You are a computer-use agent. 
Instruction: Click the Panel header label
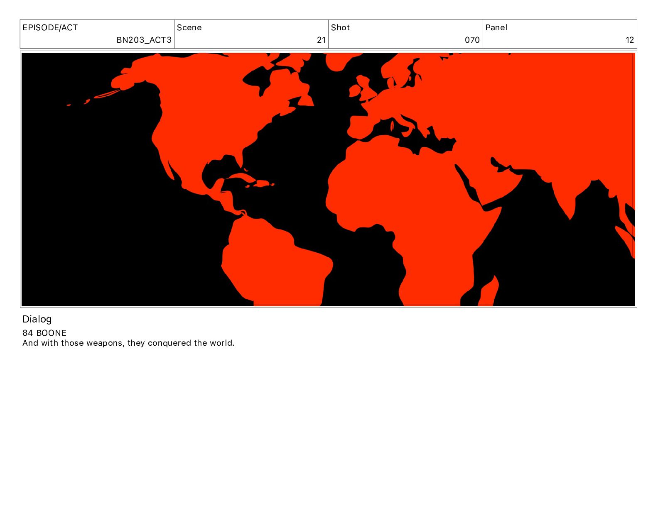point(496,28)
